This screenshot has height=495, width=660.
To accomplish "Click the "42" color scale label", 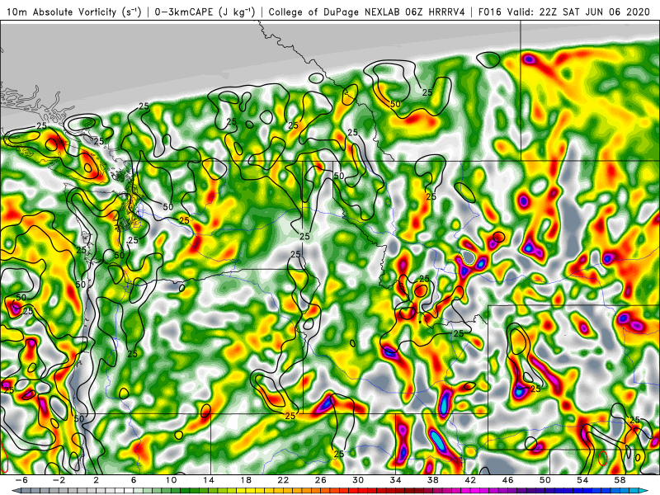I will (x=470, y=480).
